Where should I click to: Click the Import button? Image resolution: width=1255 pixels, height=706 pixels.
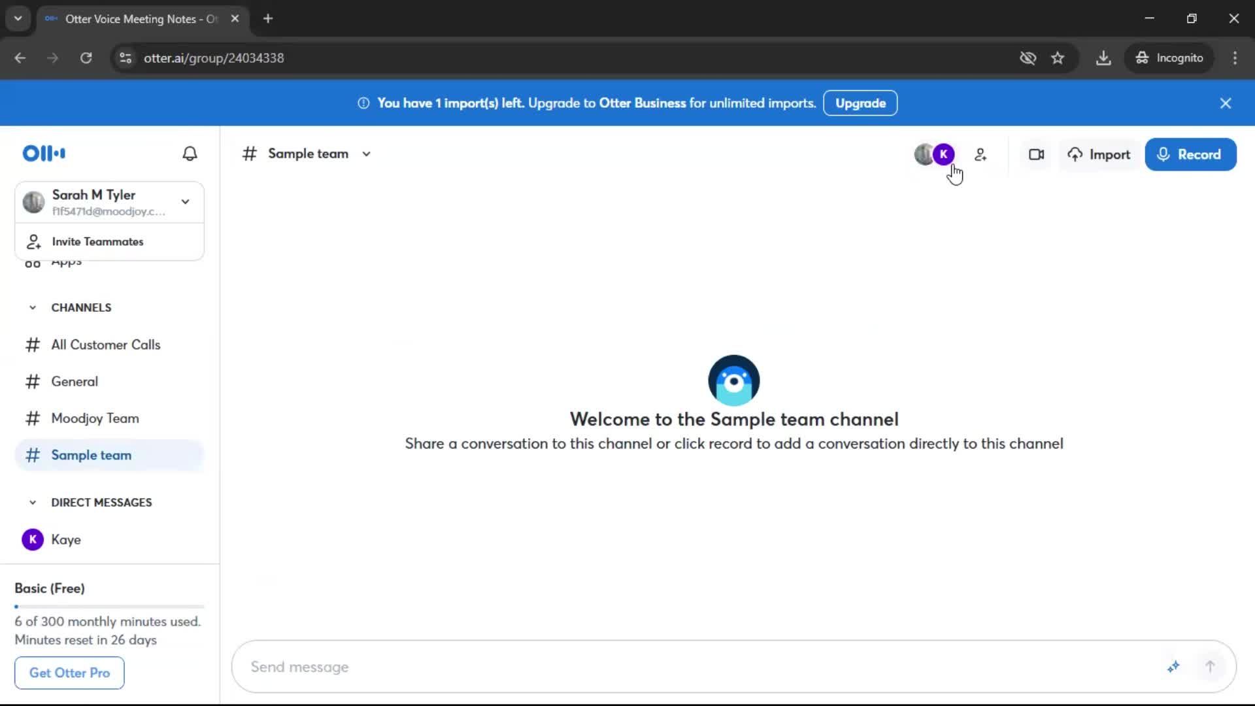[x=1099, y=155]
